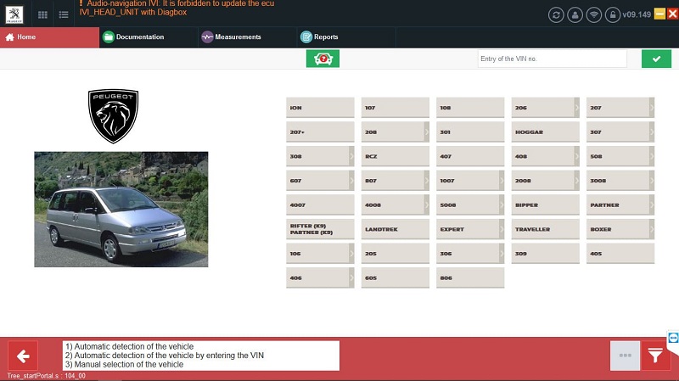Confirm VIN with green checkmark button
The image size is (679, 381).
pyautogui.click(x=656, y=59)
